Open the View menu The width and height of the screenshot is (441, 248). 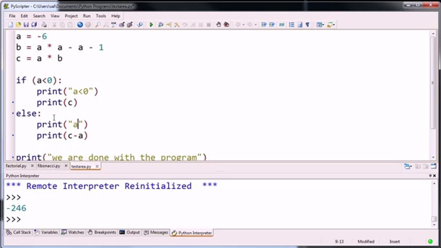[x=55, y=16]
